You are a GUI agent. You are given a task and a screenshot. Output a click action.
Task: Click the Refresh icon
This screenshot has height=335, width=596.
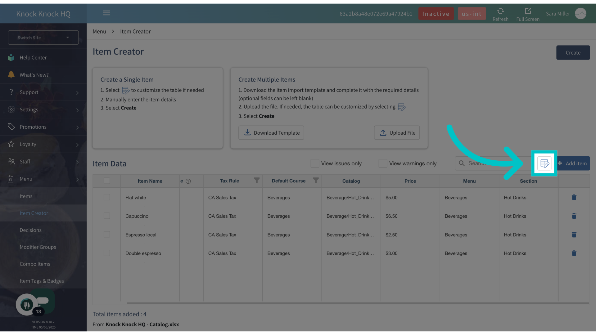[x=500, y=11]
